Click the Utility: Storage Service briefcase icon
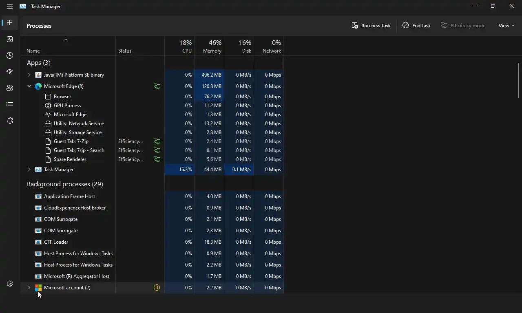 click(48, 132)
